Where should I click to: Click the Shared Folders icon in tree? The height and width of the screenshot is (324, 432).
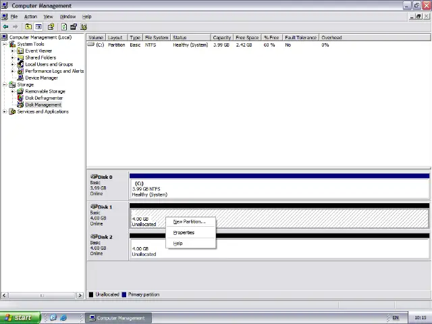(x=20, y=57)
